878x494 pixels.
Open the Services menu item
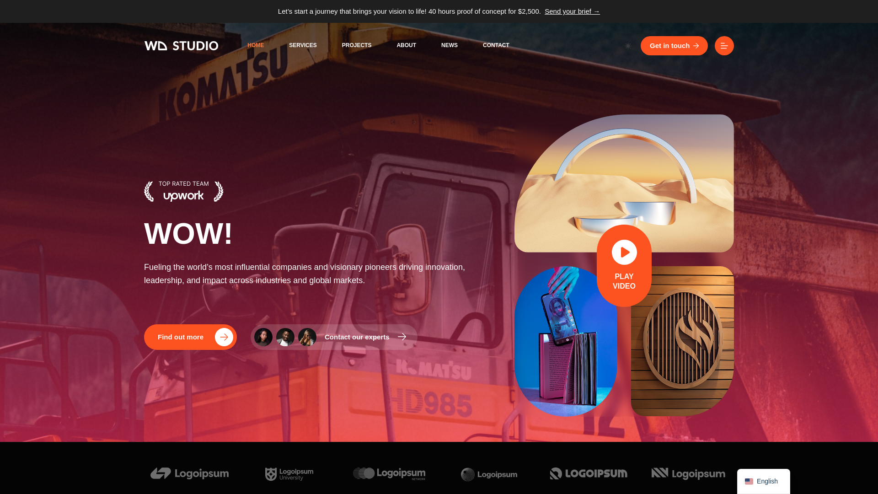(x=303, y=45)
